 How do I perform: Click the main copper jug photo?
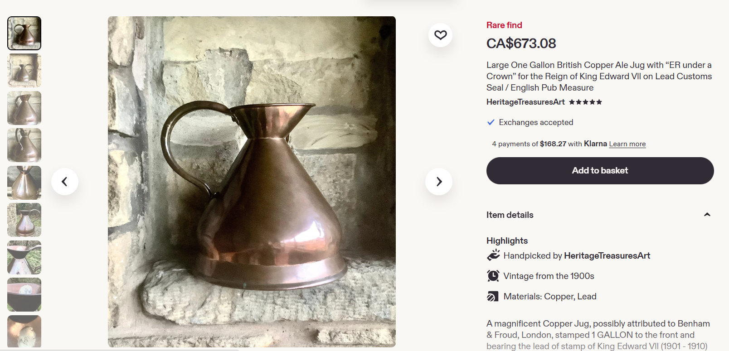(x=252, y=182)
